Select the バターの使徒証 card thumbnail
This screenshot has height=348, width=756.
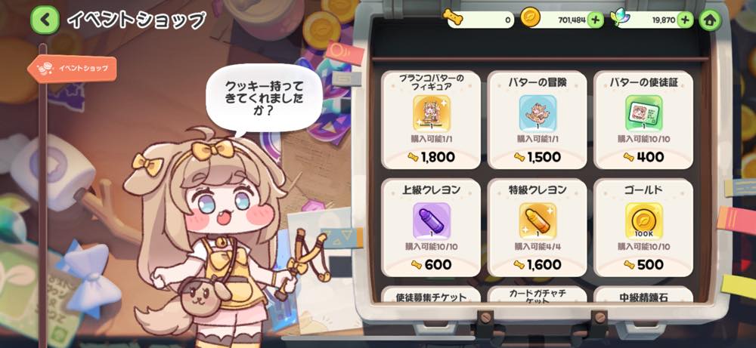pyautogui.click(x=643, y=113)
